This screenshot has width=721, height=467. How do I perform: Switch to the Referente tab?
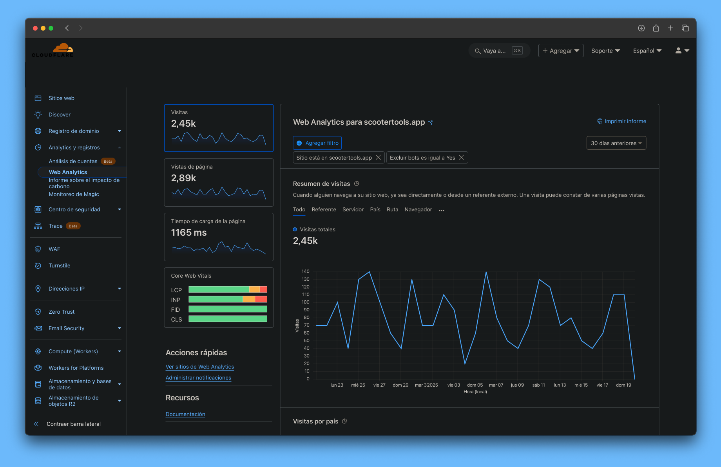pyautogui.click(x=324, y=209)
